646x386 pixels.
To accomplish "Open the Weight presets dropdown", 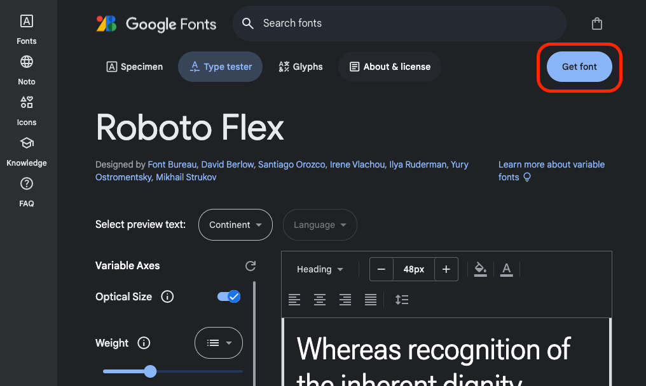I will pos(218,342).
